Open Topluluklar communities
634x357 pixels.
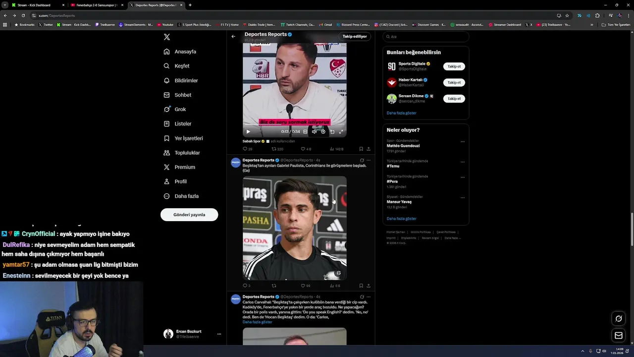coord(182,153)
